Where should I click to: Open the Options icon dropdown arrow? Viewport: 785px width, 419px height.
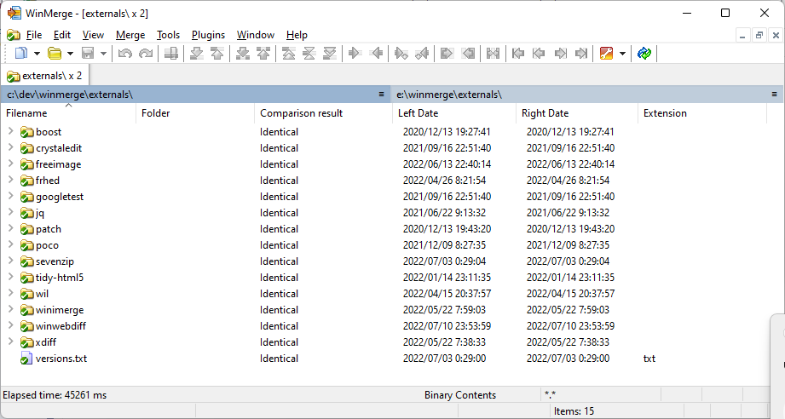point(622,54)
